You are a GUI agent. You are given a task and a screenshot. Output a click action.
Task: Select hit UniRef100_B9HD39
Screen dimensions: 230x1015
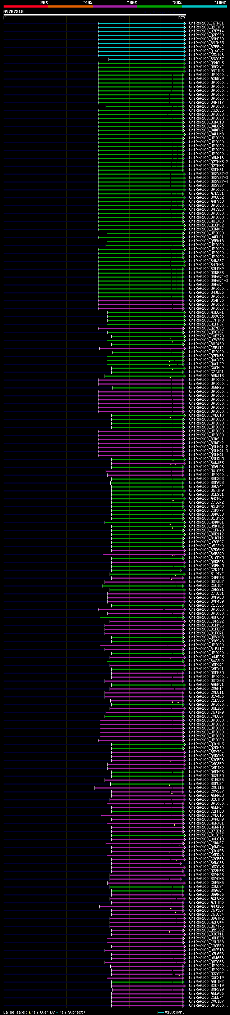coord(206,39)
